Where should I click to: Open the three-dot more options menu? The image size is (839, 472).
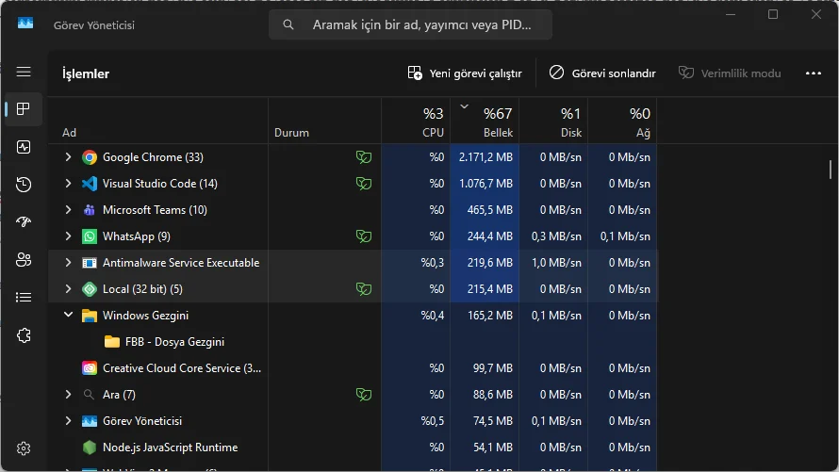click(814, 73)
